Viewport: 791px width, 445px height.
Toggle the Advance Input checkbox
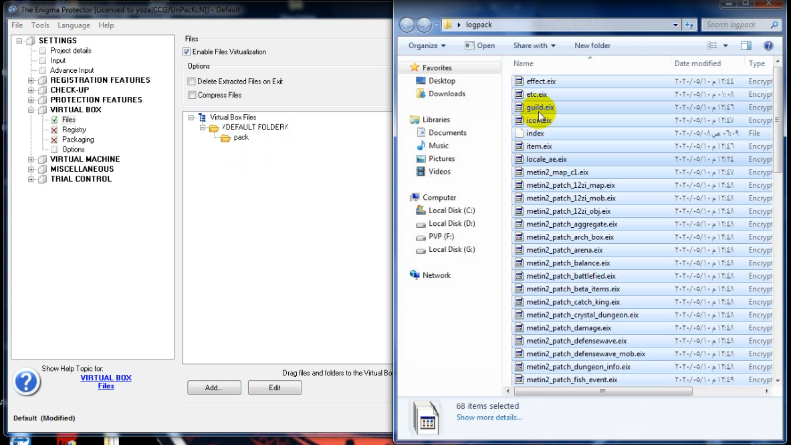tap(42, 71)
